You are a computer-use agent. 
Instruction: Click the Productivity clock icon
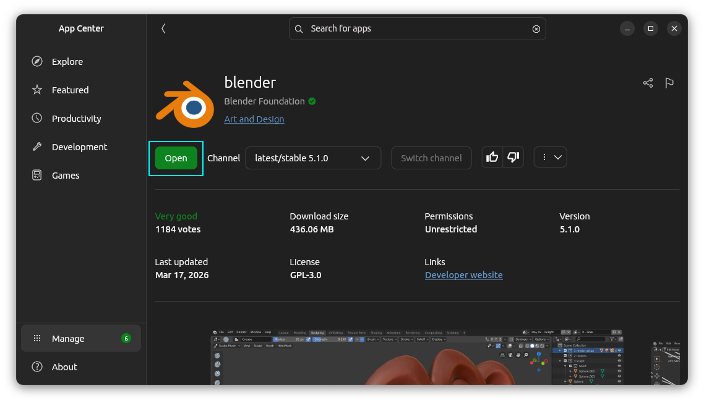pyautogui.click(x=38, y=118)
